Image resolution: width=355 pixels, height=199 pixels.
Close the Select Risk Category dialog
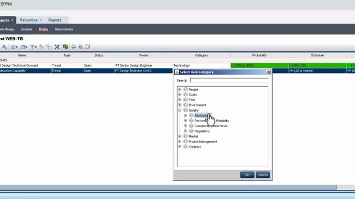tap(268, 72)
